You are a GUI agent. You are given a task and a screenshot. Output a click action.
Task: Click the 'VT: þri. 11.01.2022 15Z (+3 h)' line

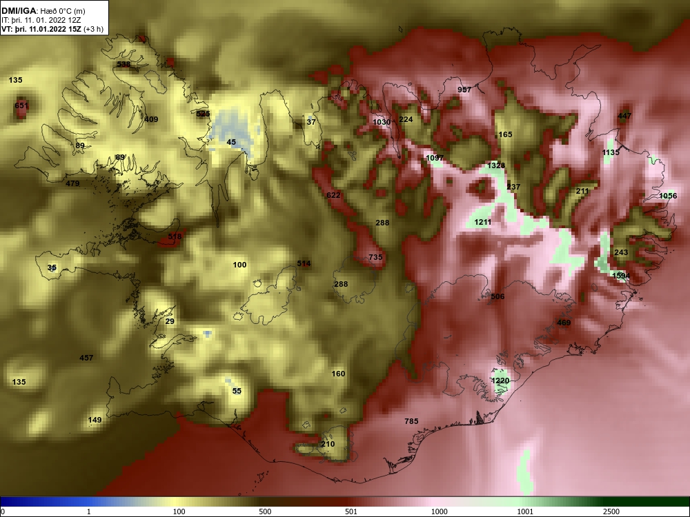53,30
